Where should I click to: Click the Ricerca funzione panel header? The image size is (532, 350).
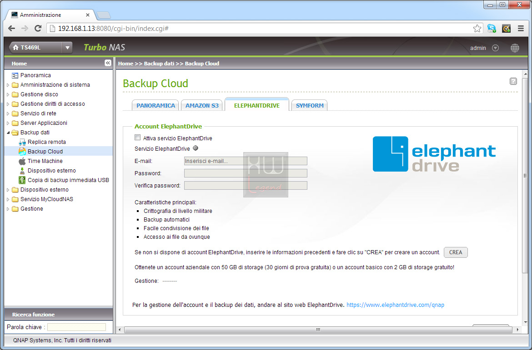click(x=58, y=315)
